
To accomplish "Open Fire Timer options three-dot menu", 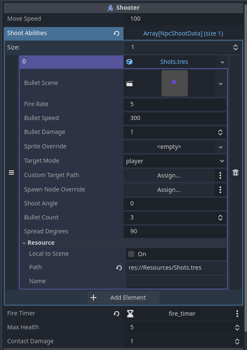I will (237, 314).
